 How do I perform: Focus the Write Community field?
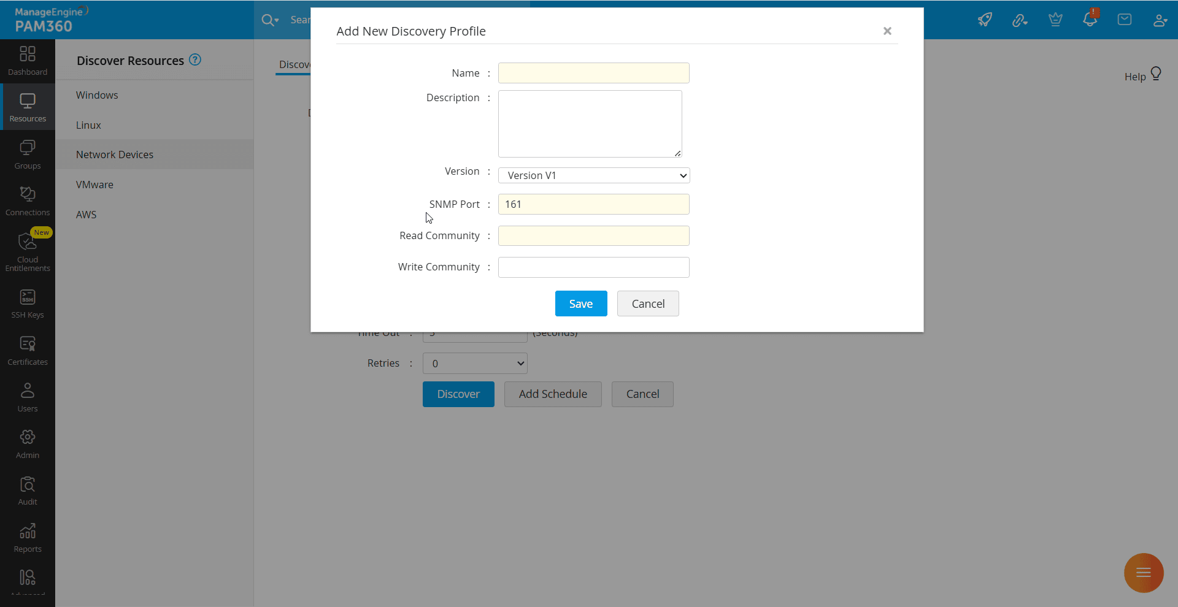[594, 267]
